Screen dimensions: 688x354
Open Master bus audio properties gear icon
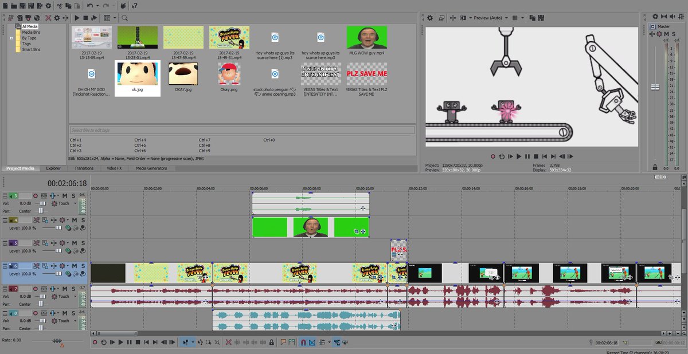point(655,17)
